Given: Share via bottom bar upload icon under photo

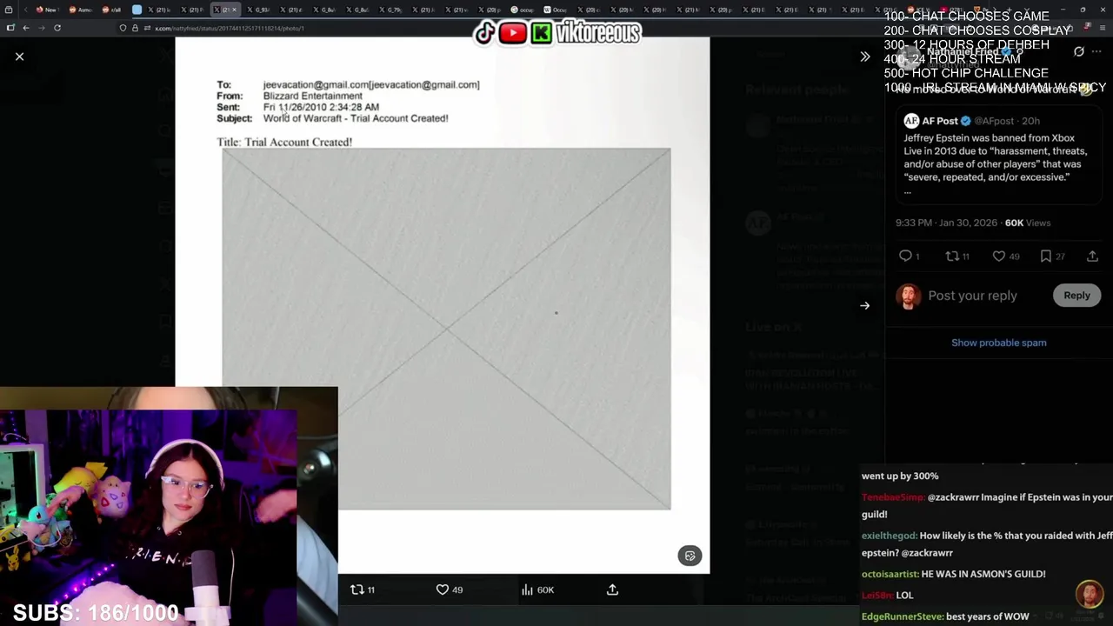Looking at the screenshot, I should 612,589.
